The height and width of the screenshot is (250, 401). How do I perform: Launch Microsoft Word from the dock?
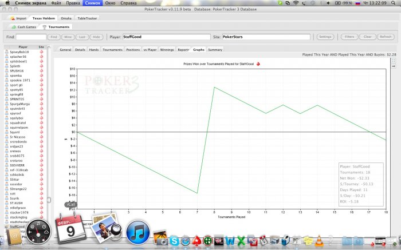230,240
